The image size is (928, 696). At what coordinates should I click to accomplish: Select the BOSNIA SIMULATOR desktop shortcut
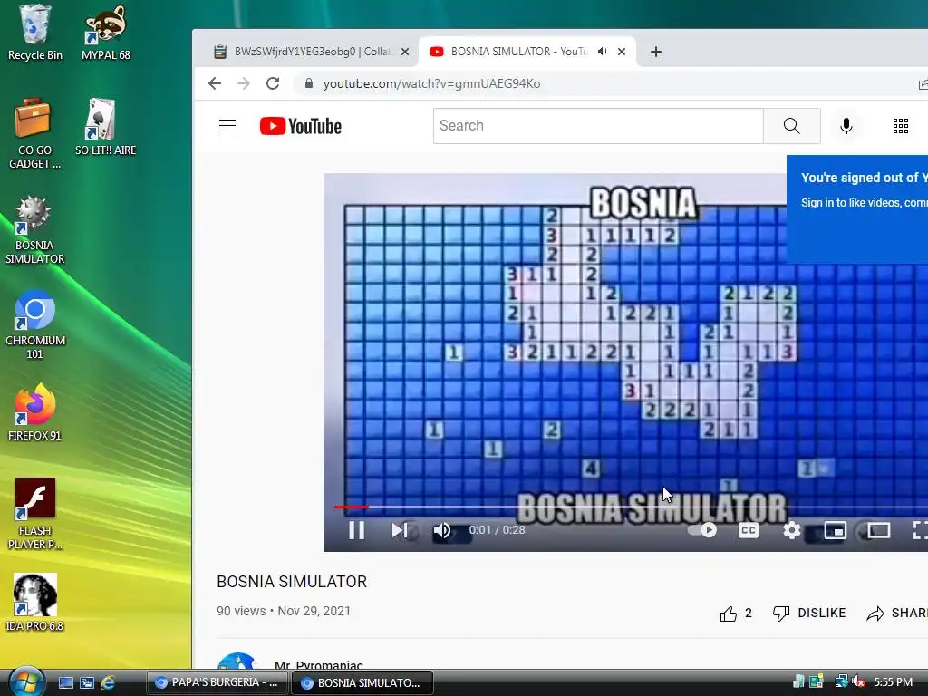34,229
